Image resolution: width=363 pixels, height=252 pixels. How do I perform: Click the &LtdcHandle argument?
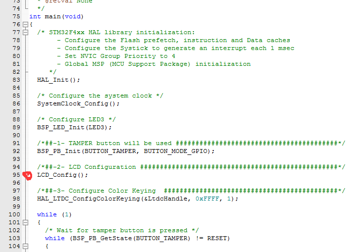point(165,199)
